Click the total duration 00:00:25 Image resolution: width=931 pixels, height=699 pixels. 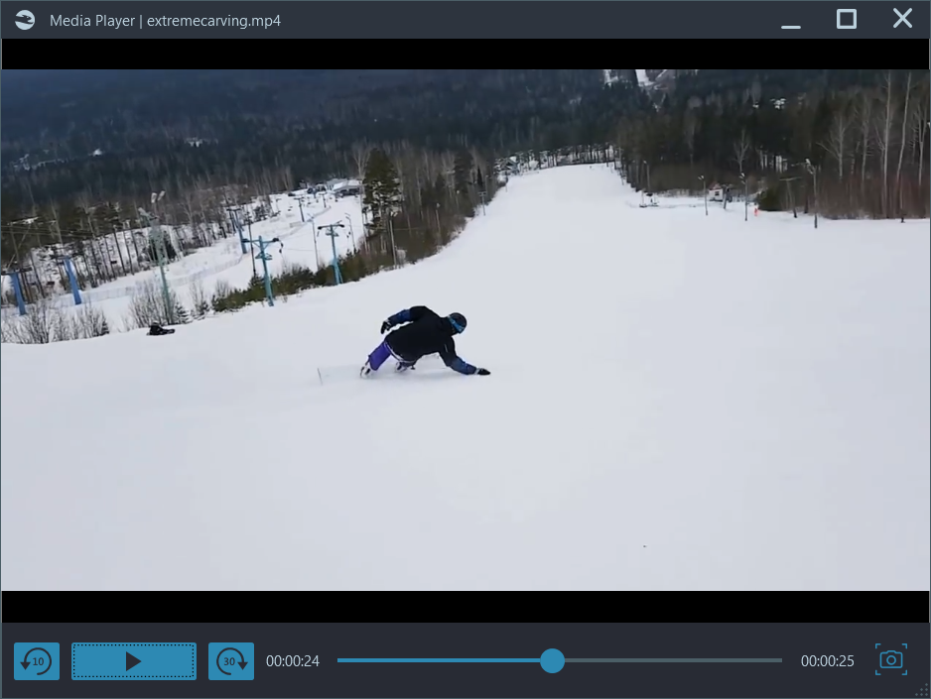click(x=827, y=660)
